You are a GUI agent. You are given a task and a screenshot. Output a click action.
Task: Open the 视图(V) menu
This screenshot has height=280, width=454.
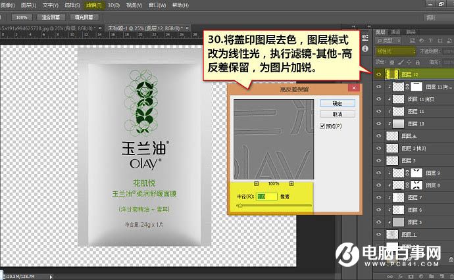(134, 5)
